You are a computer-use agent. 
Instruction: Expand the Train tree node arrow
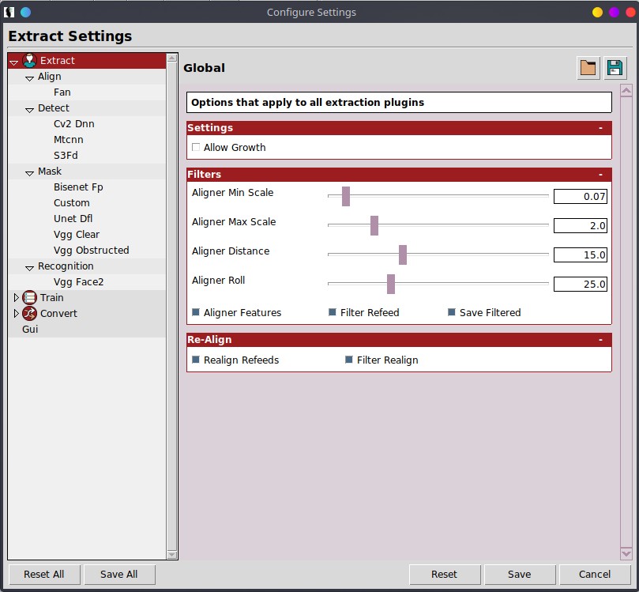tap(16, 298)
